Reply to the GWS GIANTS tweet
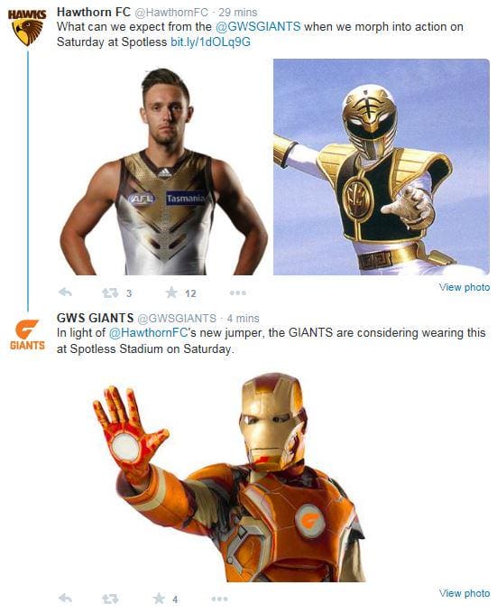Screen dimensions: 497x613 pos(65,598)
